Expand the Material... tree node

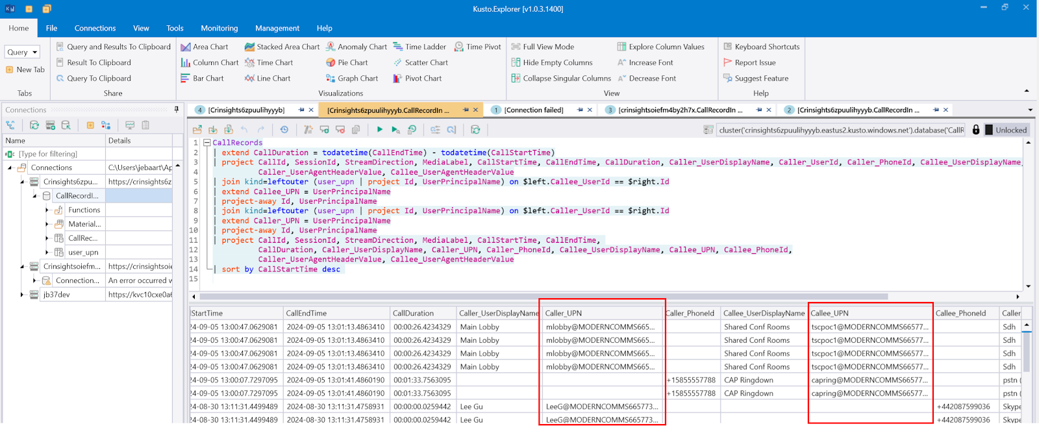click(47, 224)
